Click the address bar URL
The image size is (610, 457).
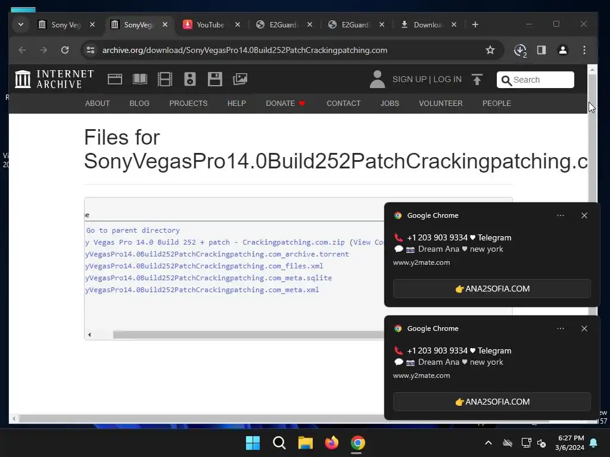[x=245, y=50]
